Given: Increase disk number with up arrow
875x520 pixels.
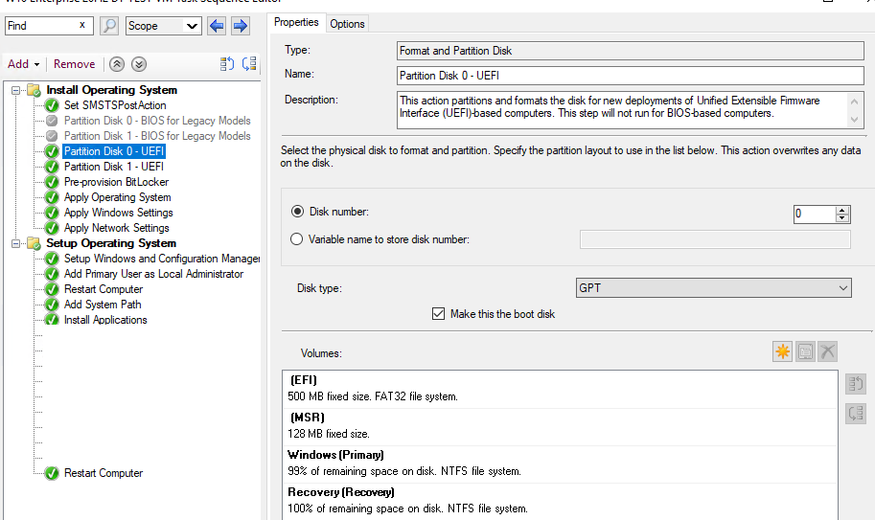Looking at the screenshot, I should [842, 210].
